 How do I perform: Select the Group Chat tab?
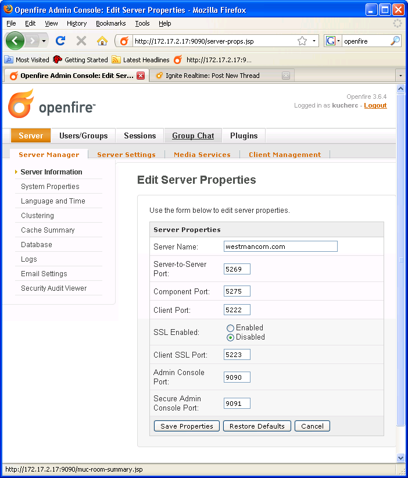coord(193,135)
